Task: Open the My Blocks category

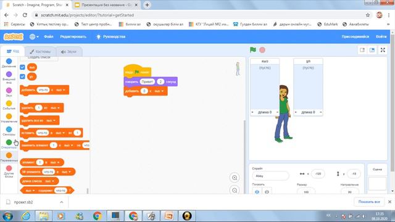Action: coord(9,171)
